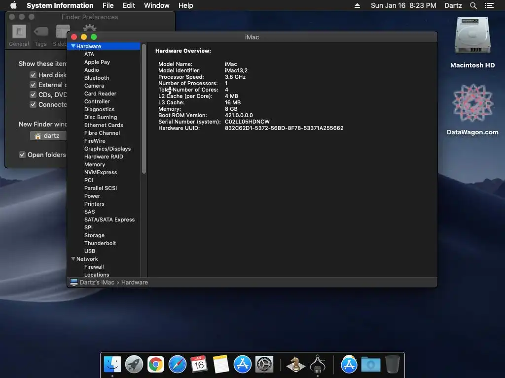505x378 pixels.
Task: Open the Dartz user menu
Action: [x=453, y=5]
